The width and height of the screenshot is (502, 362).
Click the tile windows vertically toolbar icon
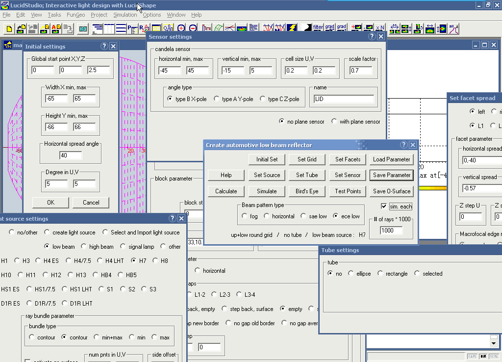[x=109, y=29]
